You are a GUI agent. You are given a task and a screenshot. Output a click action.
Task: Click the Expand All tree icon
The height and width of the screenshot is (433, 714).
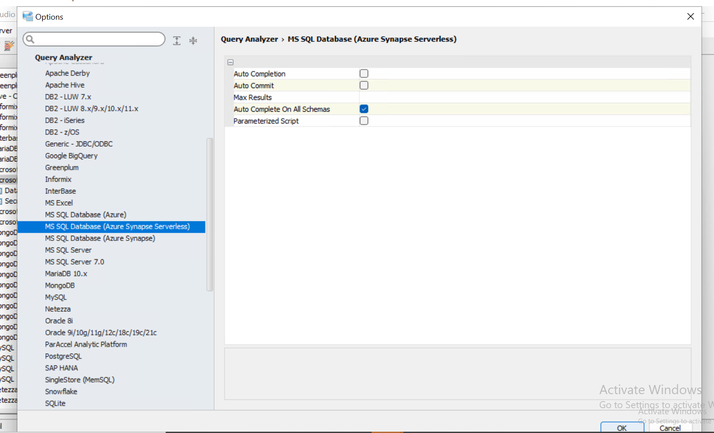[x=177, y=41]
